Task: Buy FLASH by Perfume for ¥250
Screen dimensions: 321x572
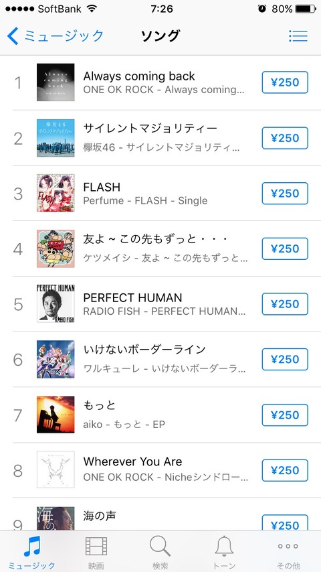Action: tap(285, 194)
